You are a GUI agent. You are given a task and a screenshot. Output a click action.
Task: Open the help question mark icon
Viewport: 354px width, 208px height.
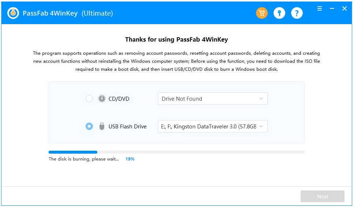(x=297, y=14)
